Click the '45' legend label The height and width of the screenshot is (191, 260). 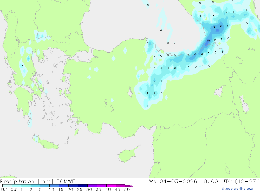(118, 189)
